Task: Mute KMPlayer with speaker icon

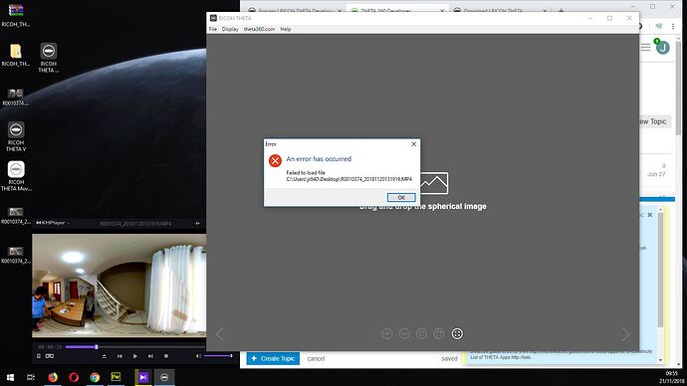Action: point(198,356)
